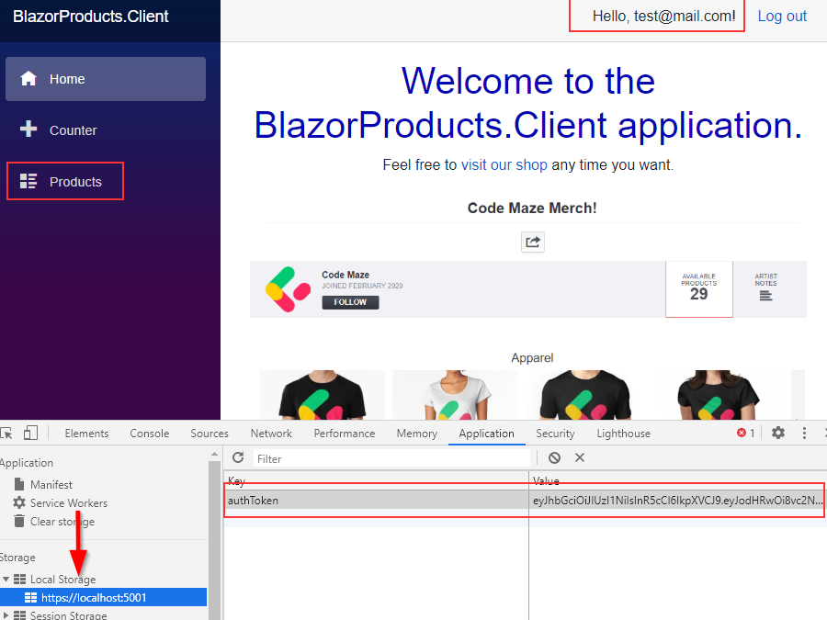Click the share icon under Code Maze Merch
This screenshot has height=620, width=827.
(x=532, y=242)
